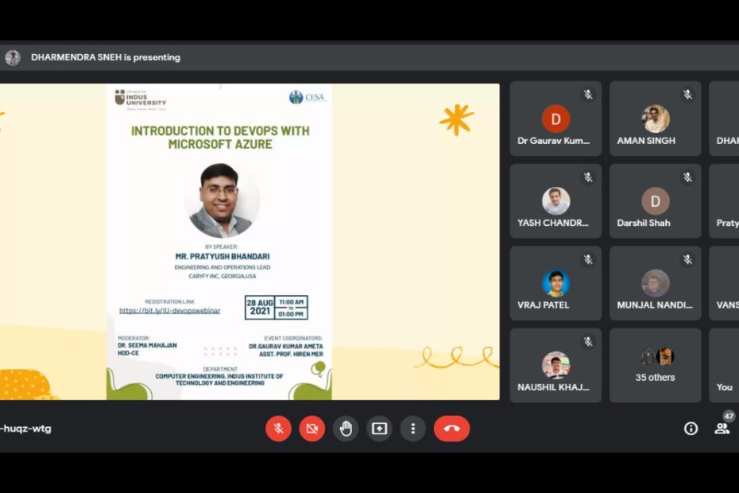Click the presenter avatar beside DHARMENDRA SNEH
The width and height of the screenshot is (739, 493).
coord(13,57)
